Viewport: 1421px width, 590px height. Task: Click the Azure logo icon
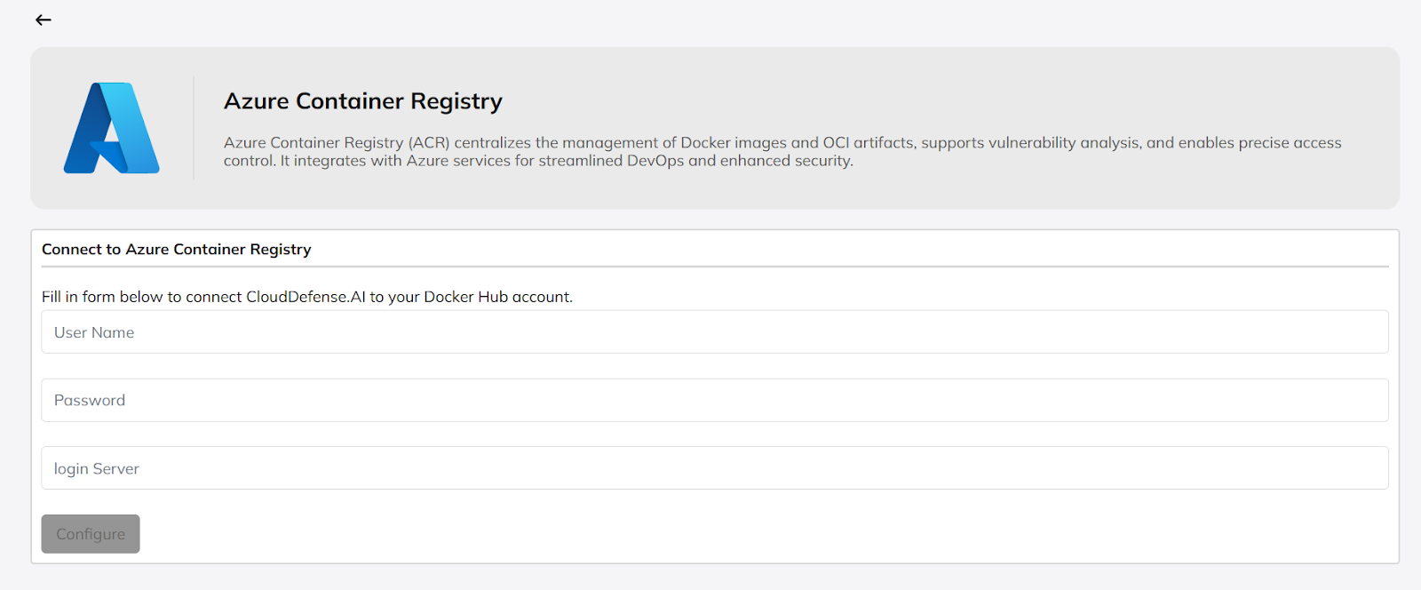click(112, 128)
